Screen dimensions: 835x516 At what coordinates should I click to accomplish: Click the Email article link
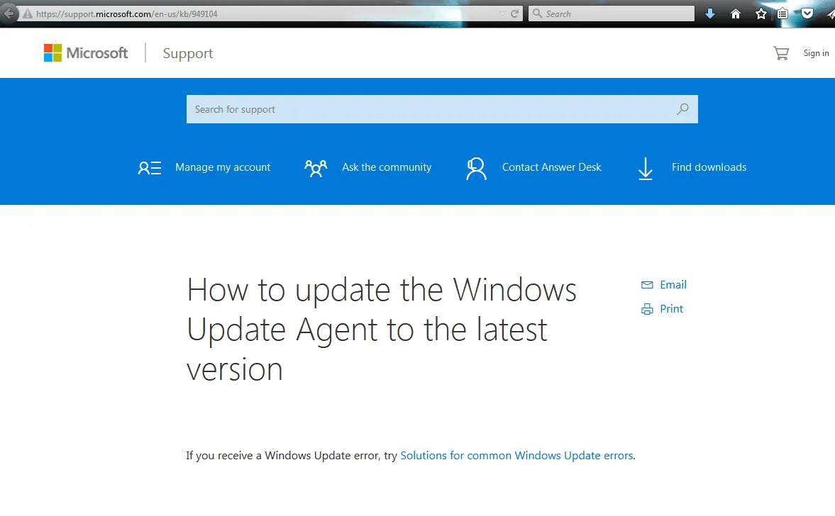pos(664,285)
